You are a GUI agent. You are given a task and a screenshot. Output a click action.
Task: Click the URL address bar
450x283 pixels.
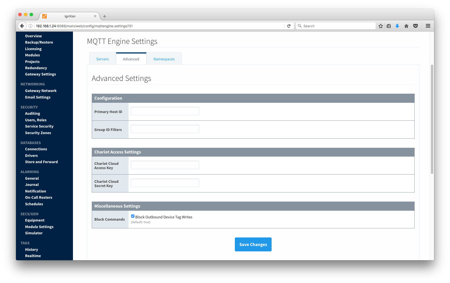159,26
